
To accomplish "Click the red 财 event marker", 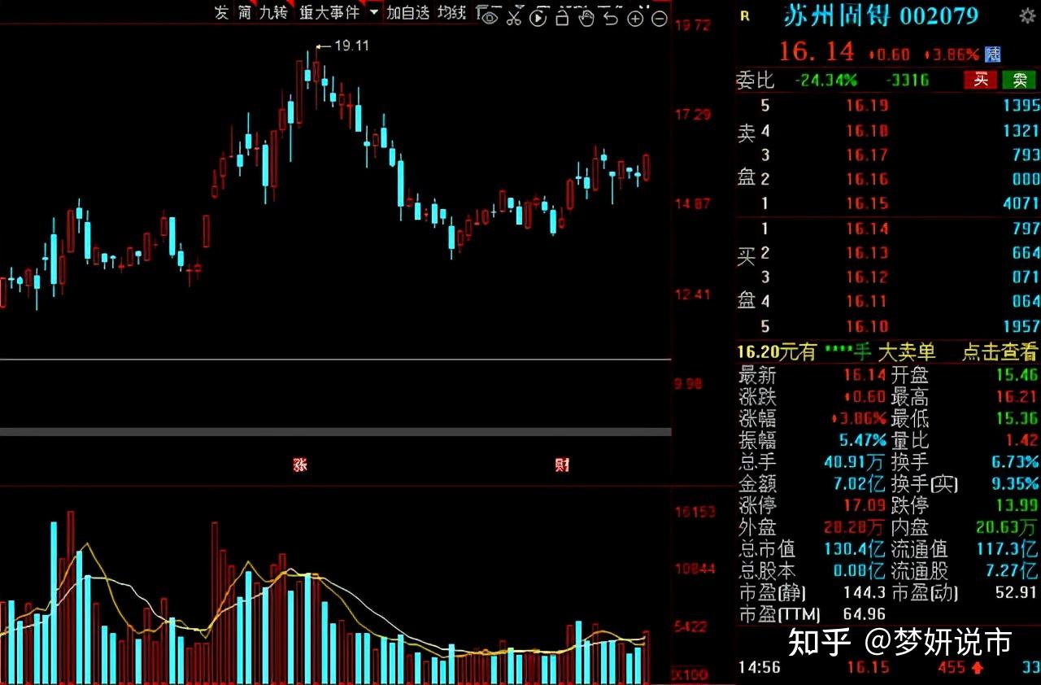I will point(561,465).
